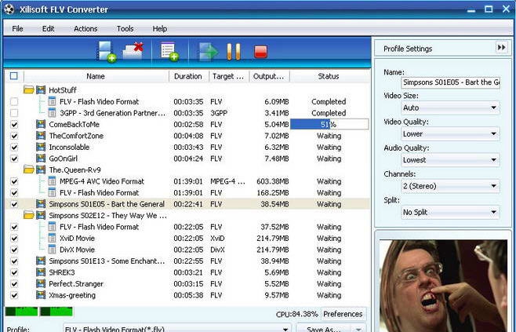The image size is (516, 332).
Task: Click the Target column header
Action: pos(229,76)
